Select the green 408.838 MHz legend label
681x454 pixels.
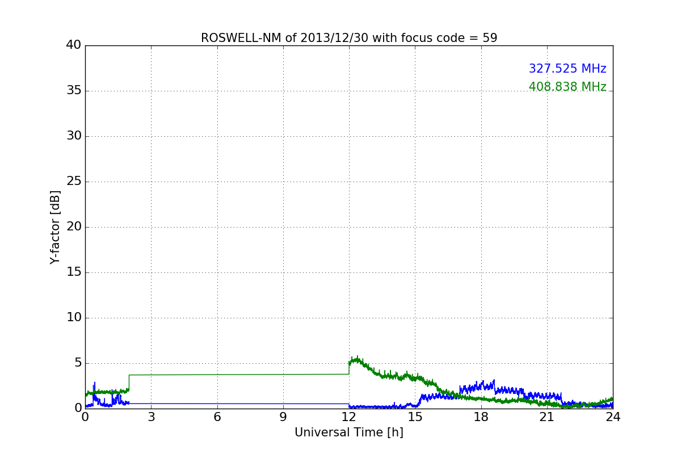tap(567, 87)
